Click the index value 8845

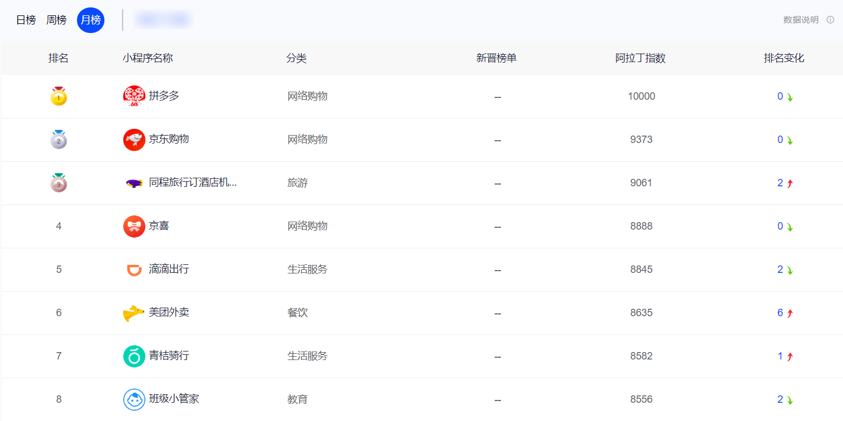(642, 269)
